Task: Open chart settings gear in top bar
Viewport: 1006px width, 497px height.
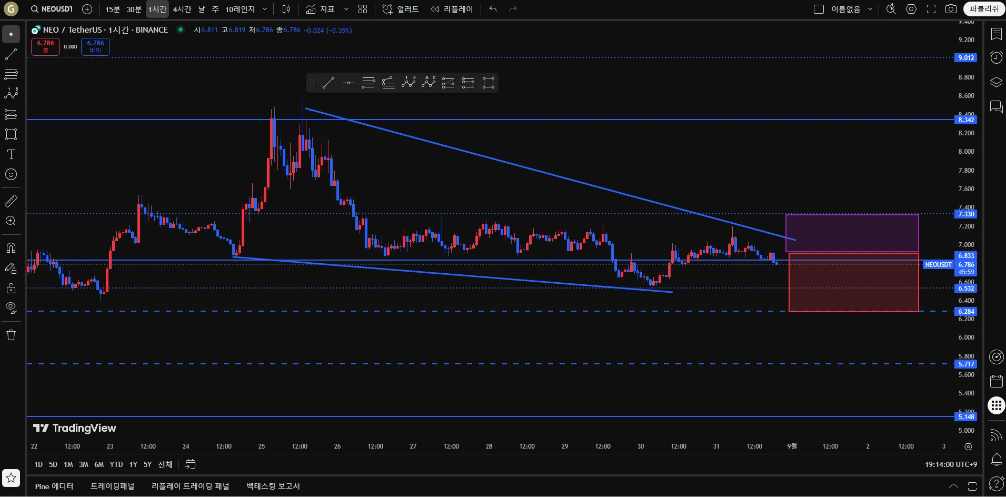Action: tap(911, 9)
